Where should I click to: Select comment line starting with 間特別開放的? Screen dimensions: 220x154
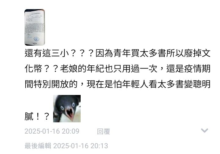pyautogui.click(x=117, y=84)
